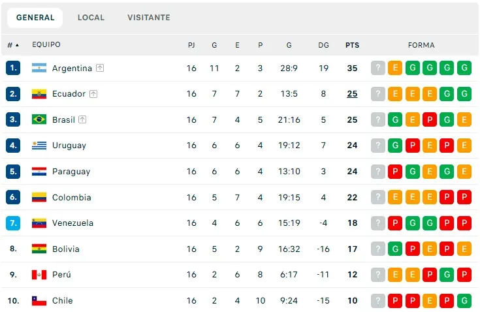Switch to the VISITANTE tab
Image resolution: width=480 pixels, height=312 pixels.
pyautogui.click(x=149, y=18)
